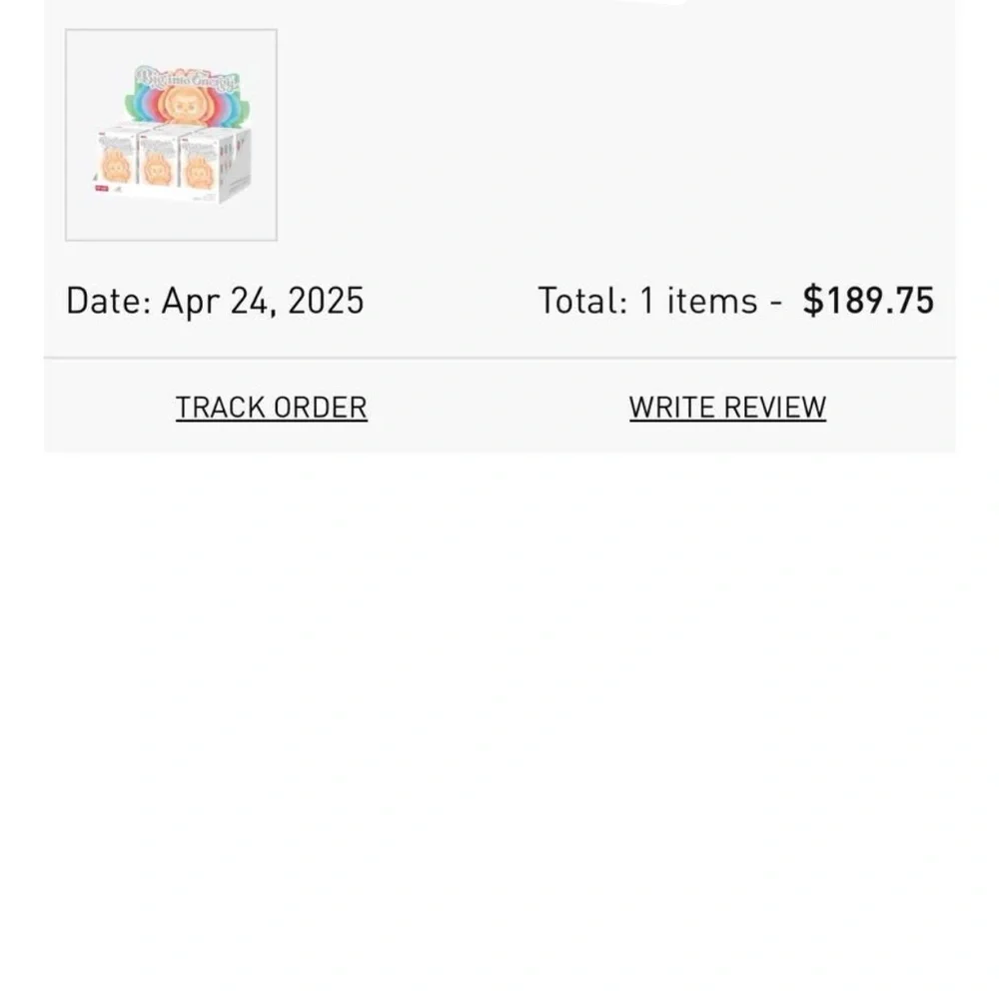
Task: Click the blank space between Track Order and Write Review
Action: click(x=498, y=408)
